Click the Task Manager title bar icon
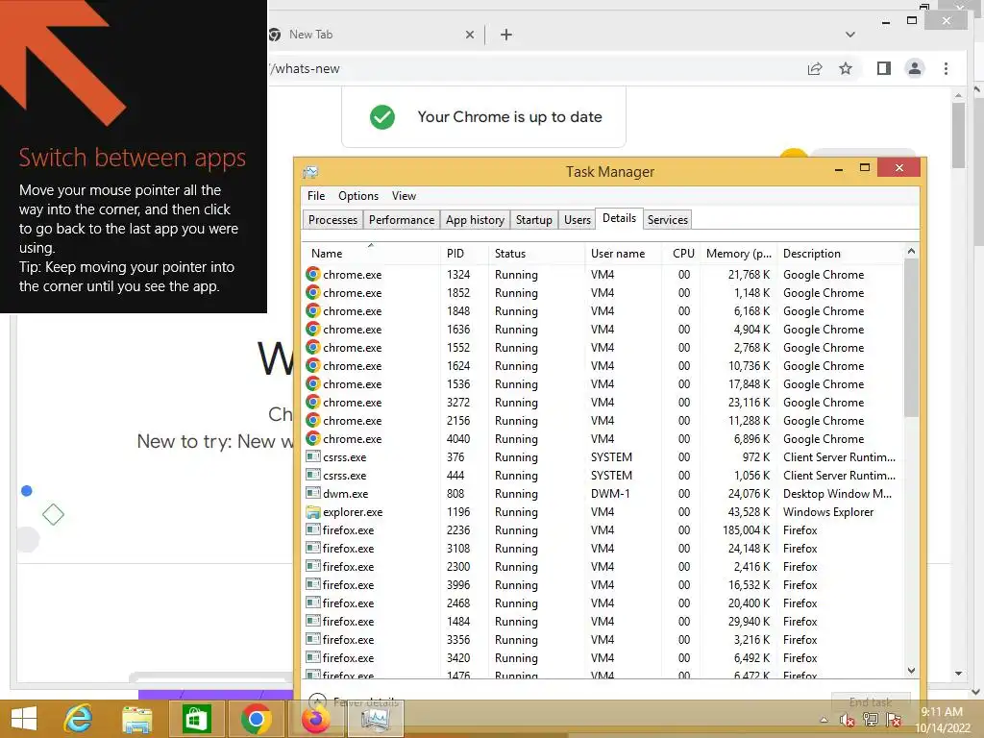Screen dimensions: 984x738 [310, 172]
